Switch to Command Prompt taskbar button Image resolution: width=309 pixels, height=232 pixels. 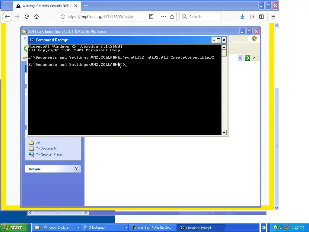point(201,228)
